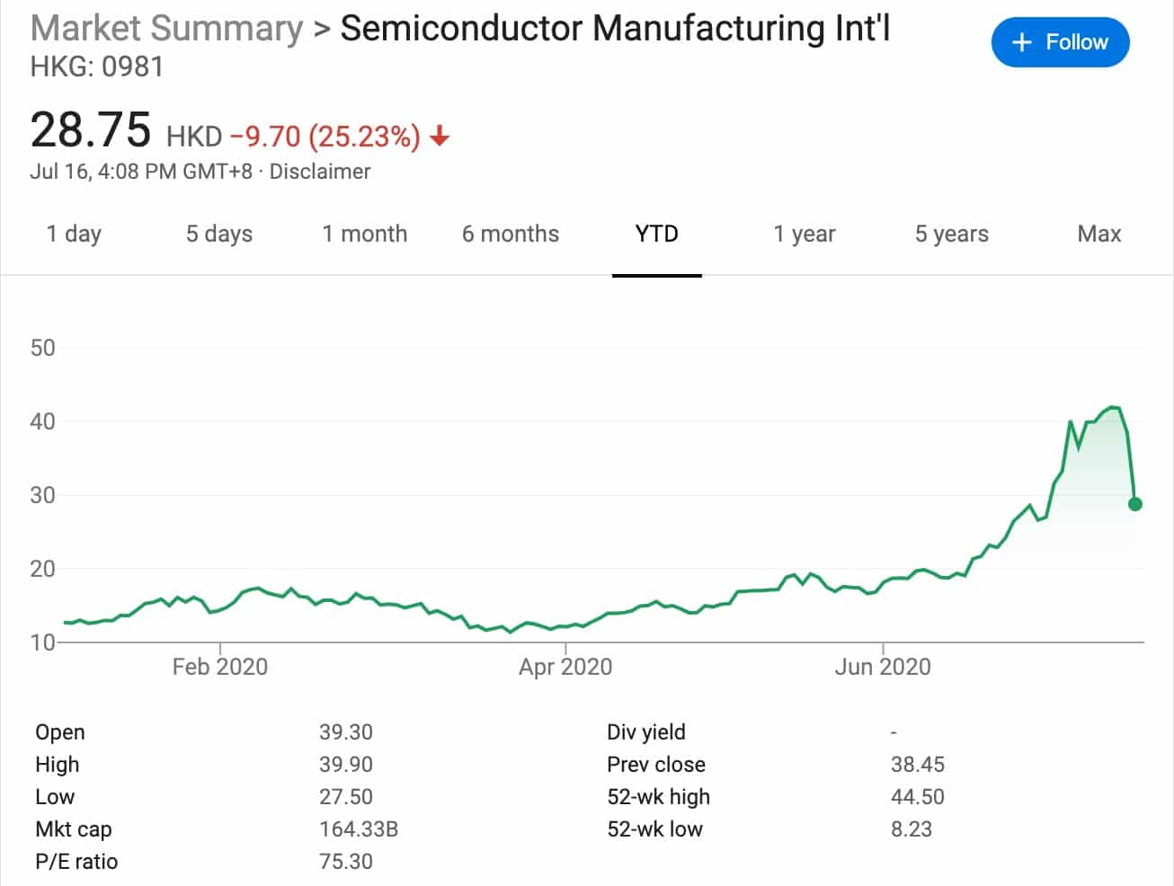Image resolution: width=1174 pixels, height=886 pixels.
Task: Click the HKG: 0981 ticker label
Action: 95,66
